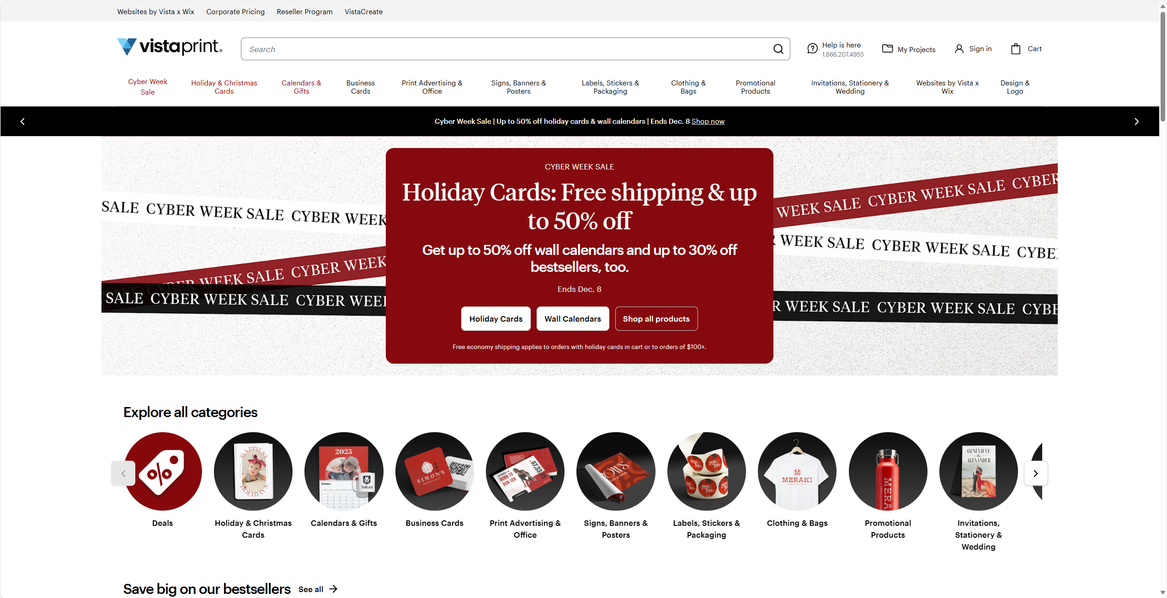This screenshot has height=598, width=1167.
Task: Click the Sign in person icon
Action: pyautogui.click(x=959, y=49)
